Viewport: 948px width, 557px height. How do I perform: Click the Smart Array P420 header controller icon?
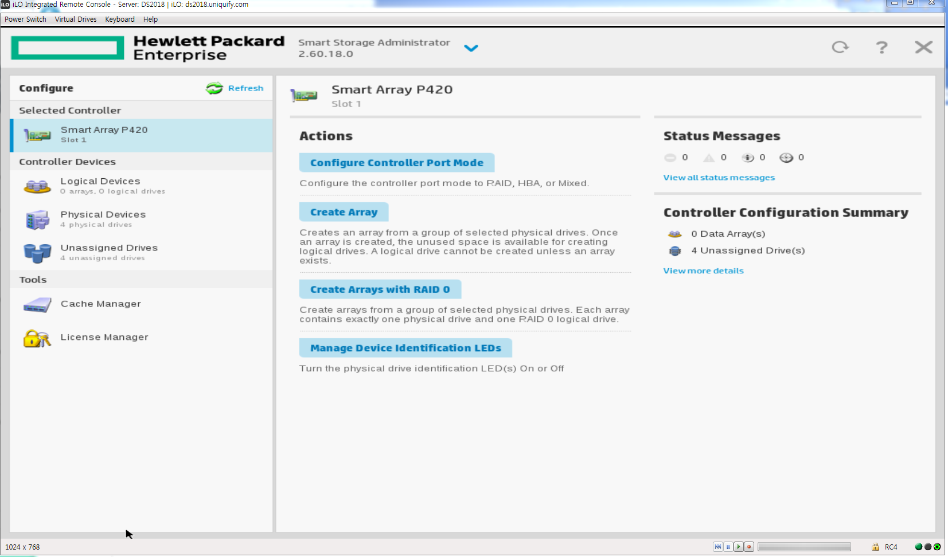pos(304,95)
